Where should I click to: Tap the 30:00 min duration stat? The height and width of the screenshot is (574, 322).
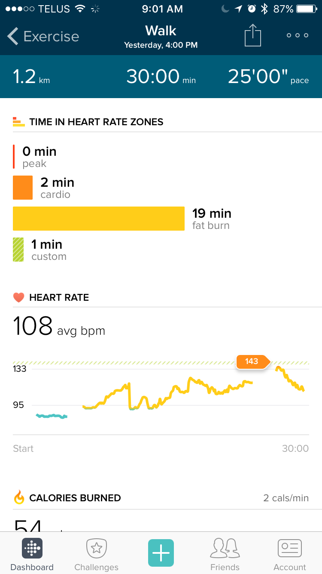pos(161,77)
